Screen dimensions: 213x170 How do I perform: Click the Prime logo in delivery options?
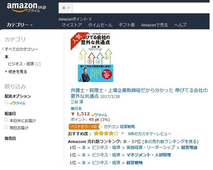tap(17, 103)
